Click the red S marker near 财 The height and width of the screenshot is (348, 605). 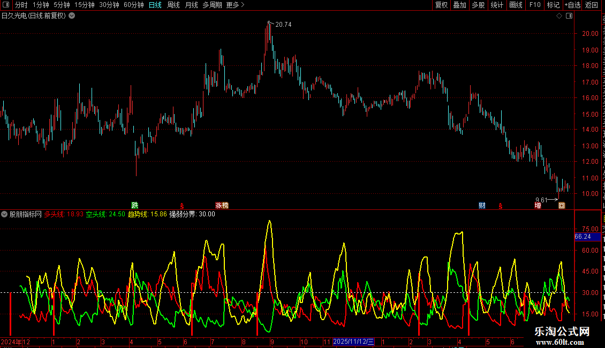click(501, 207)
